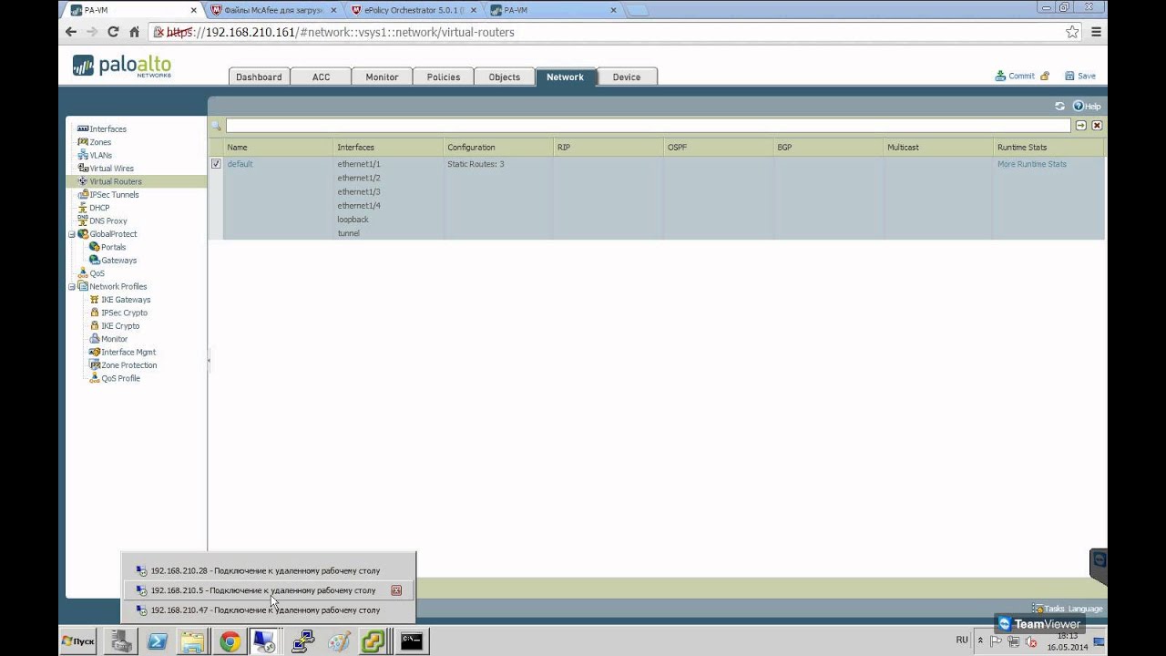The image size is (1166, 656).
Task: Open the Пуск start button
Action: click(78, 641)
